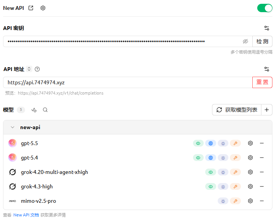Remove the gpt-5.4 model
Screen dimensions: 277x221
[x=262, y=158]
